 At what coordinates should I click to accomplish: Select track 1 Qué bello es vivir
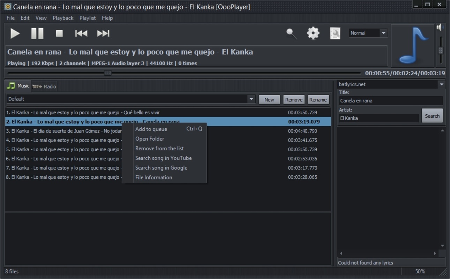click(168, 113)
